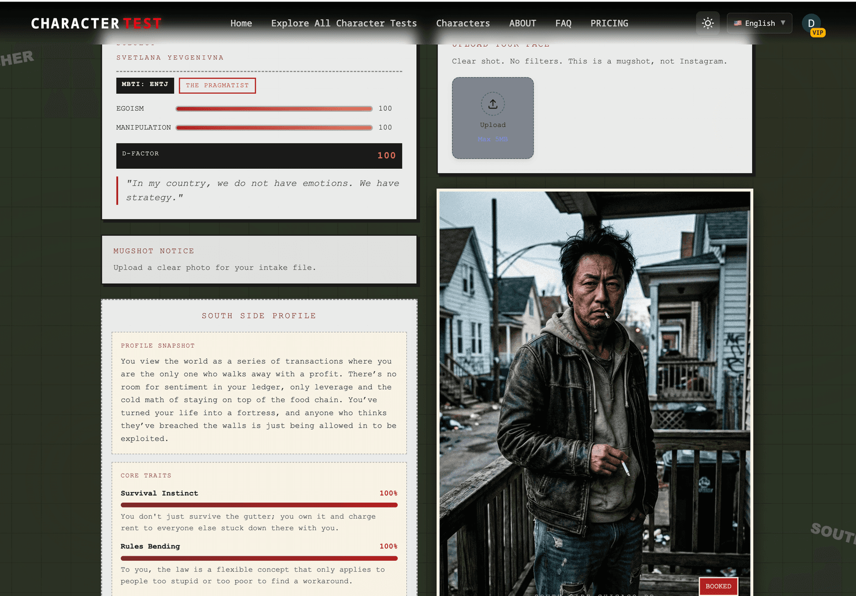Click the Survival Instinct progress bar
The width and height of the screenshot is (856, 596).
(x=259, y=504)
